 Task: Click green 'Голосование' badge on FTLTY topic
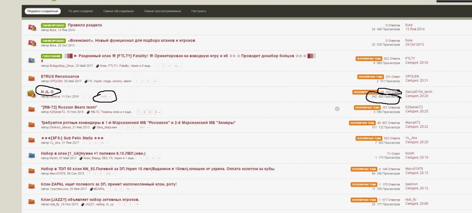[x=52, y=56]
